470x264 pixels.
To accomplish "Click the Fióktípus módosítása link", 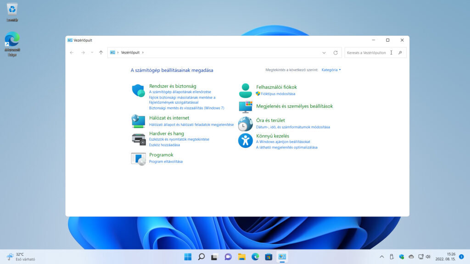I will pyautogui.click(x=278, y=93).
